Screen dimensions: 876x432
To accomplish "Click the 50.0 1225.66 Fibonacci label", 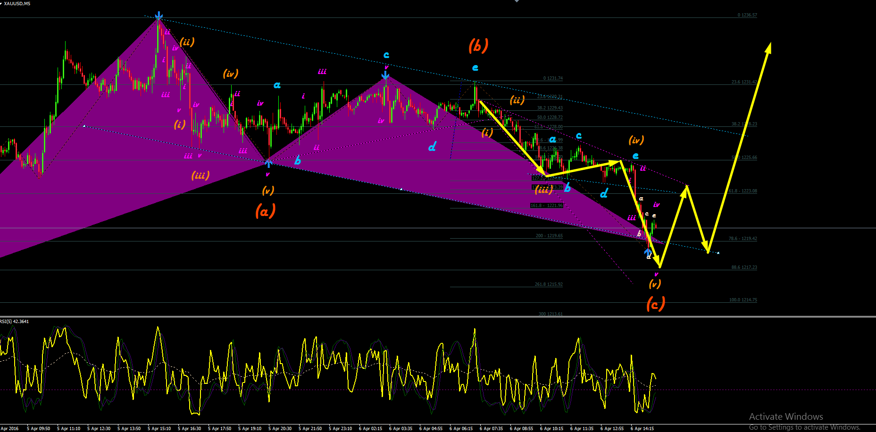I will click(744, 158).
